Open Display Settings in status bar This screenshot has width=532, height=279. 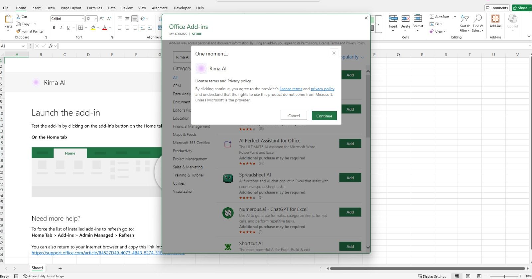432,276
